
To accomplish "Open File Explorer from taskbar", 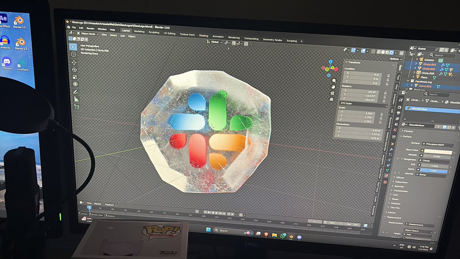I will pos(274,235).
